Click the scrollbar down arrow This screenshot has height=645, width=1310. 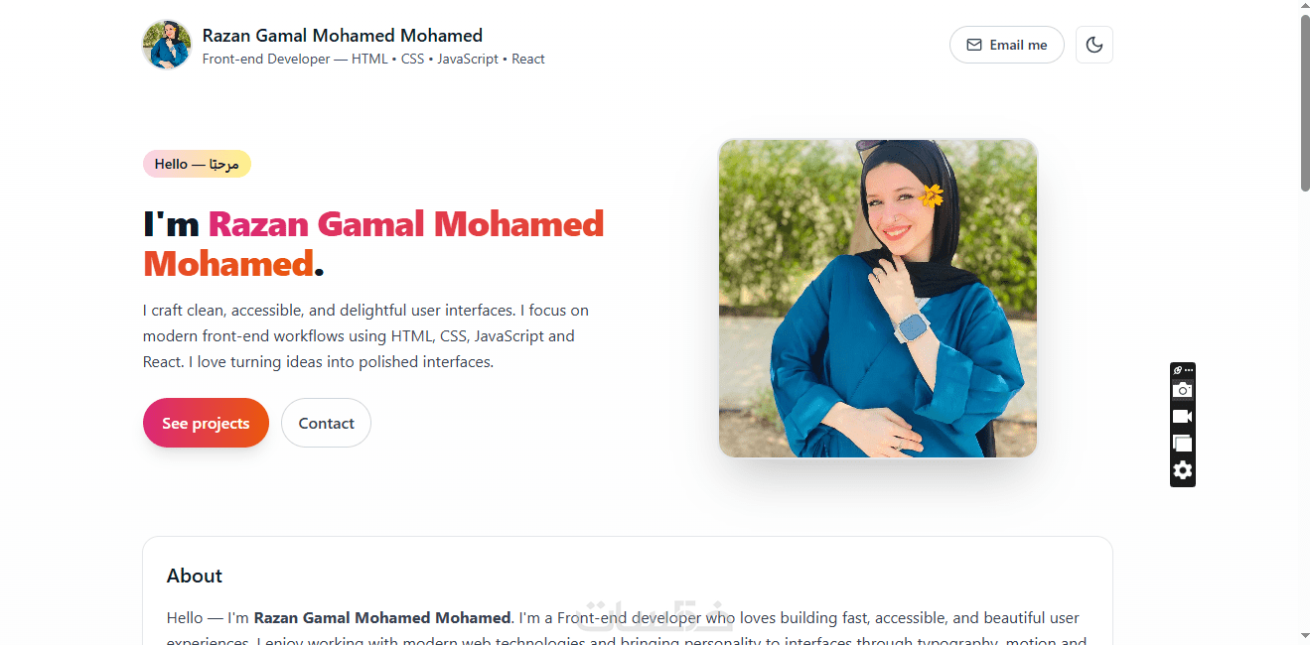(1304, 635)
